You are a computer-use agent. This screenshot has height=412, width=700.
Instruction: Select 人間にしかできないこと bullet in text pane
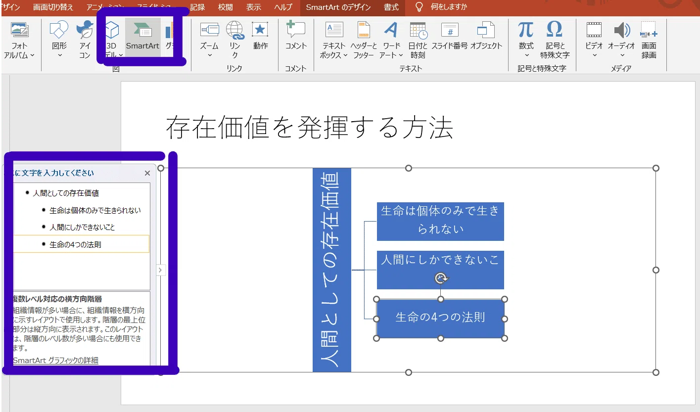[82, 227]
